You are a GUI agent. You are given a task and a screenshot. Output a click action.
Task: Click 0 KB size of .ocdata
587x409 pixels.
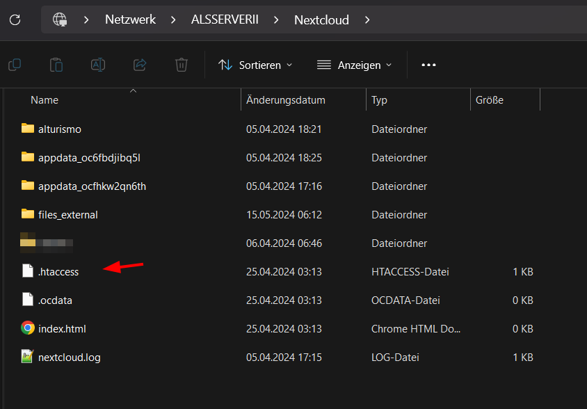click(x=522, y=300)
